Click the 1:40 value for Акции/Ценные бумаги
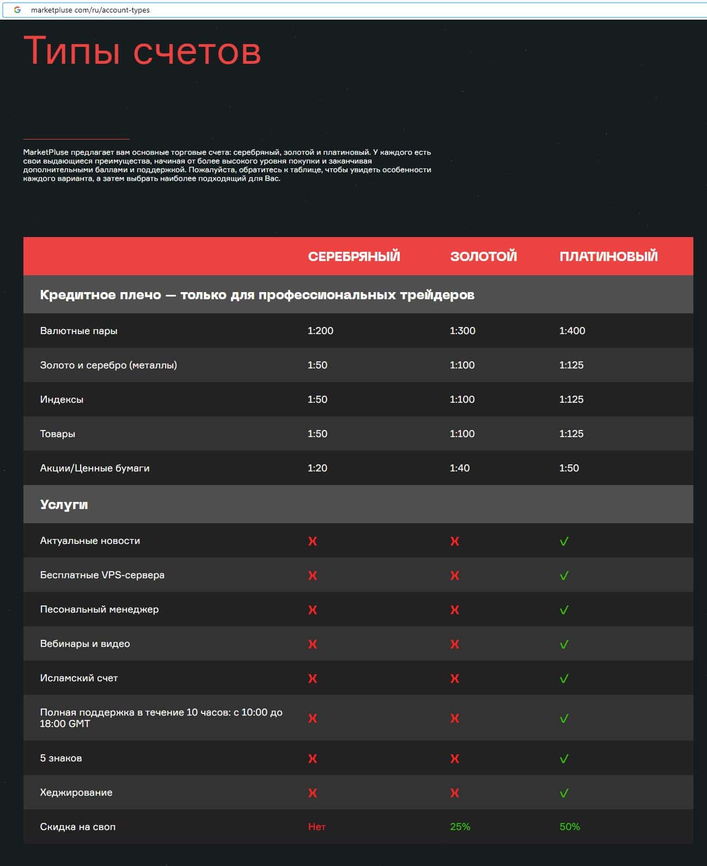Viewport: 707px width, 866px height. (x=460, y=468)
